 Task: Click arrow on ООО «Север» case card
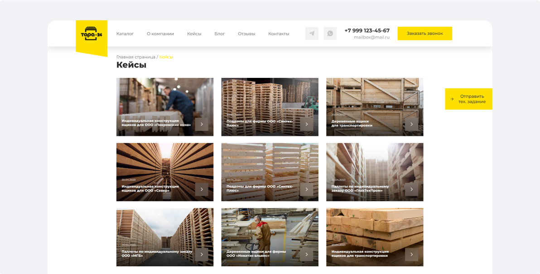click(x=202, y=189)
